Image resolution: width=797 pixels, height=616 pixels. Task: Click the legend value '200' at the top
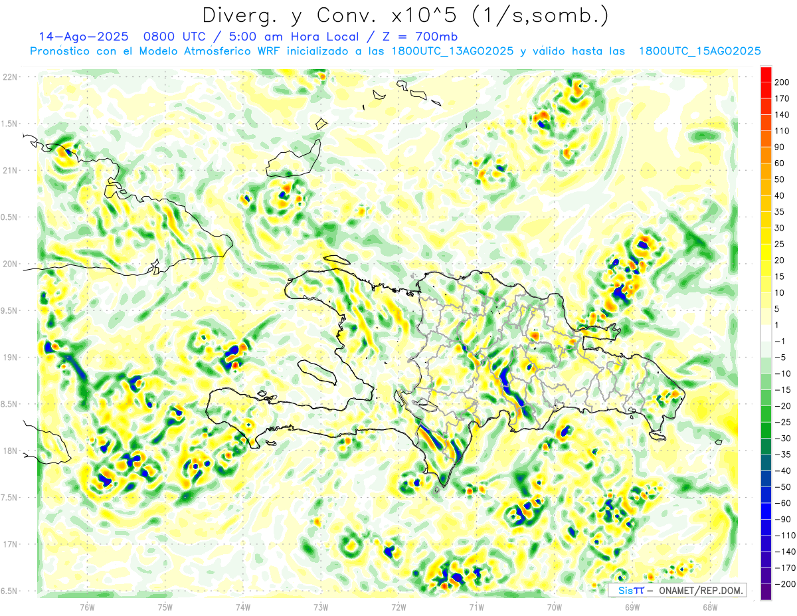click(x=782, y=82)
